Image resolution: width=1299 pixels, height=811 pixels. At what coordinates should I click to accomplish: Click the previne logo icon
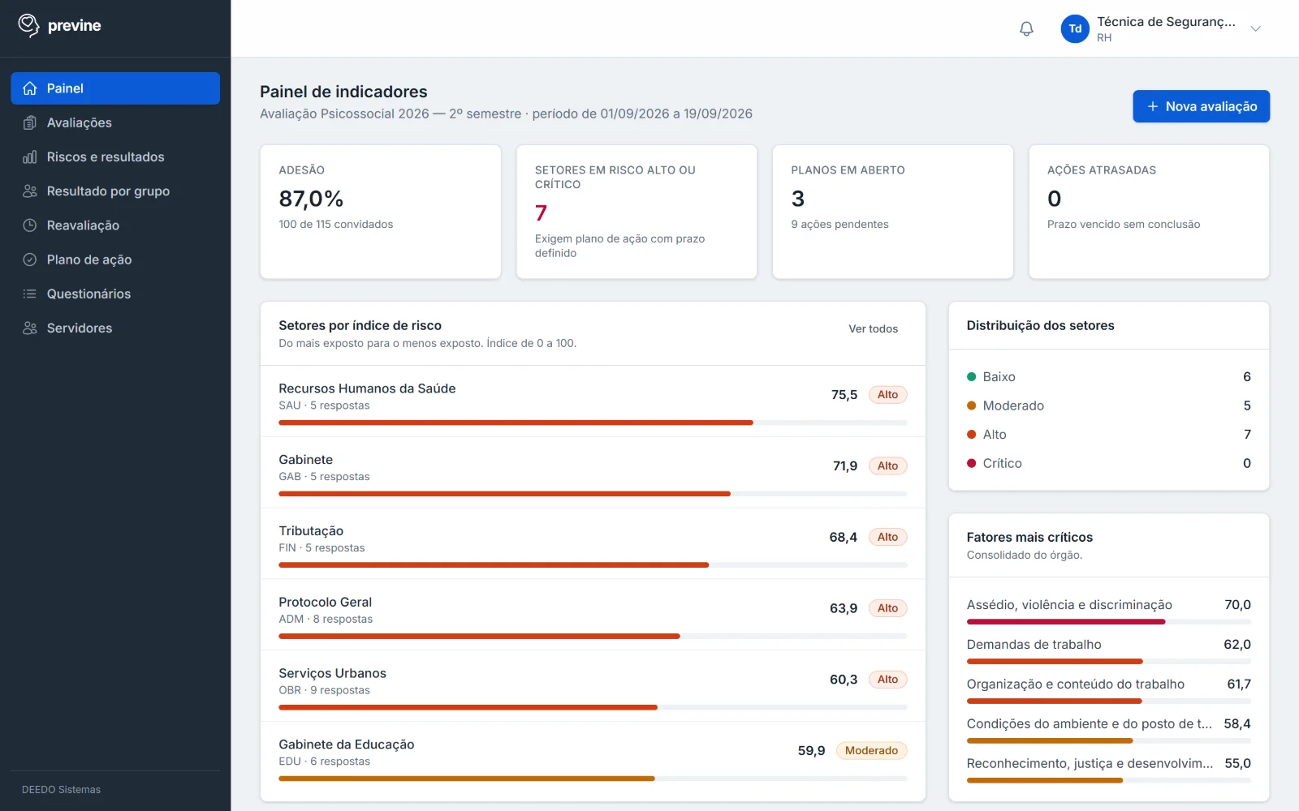(x=28, y=26)
